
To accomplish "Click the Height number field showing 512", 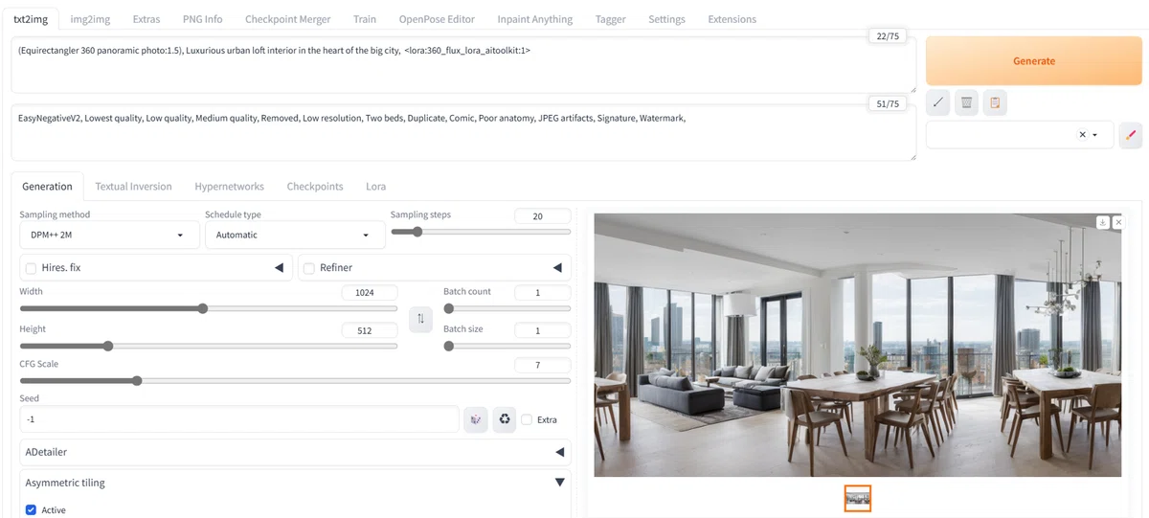I will (x=370, y=330).
